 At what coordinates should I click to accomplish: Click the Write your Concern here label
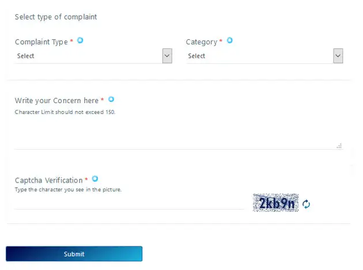click(56, 101)
